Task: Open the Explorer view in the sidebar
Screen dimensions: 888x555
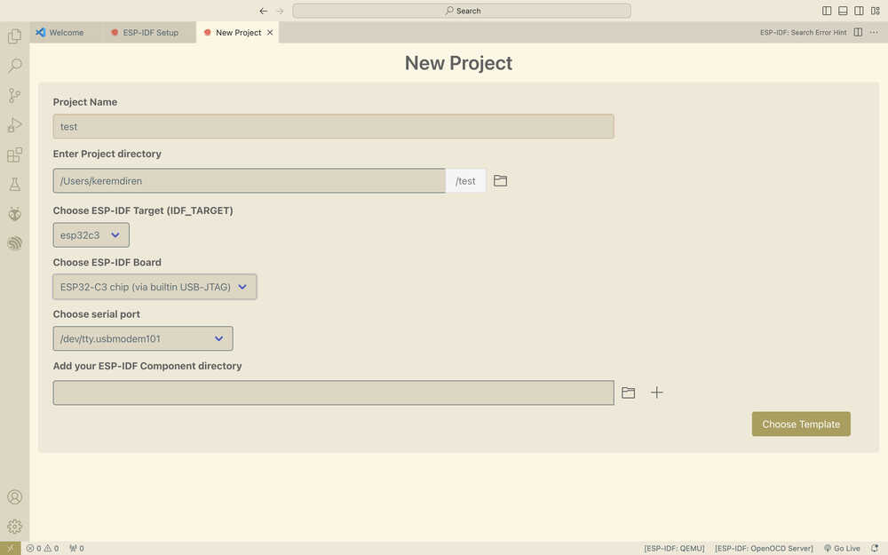Action: point(14,36)
